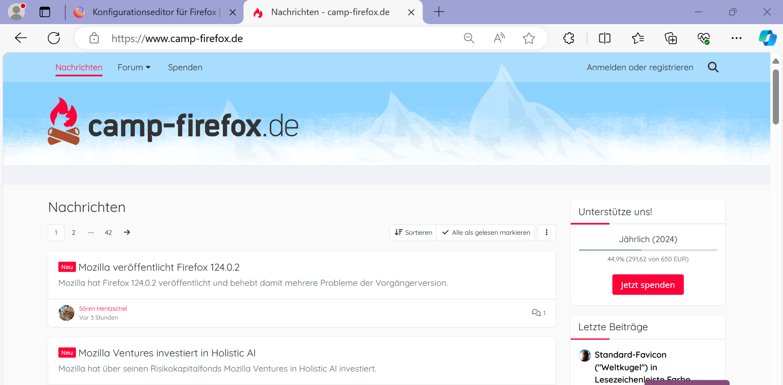Go to page 2 in pagination

click(x=73, y=232)
